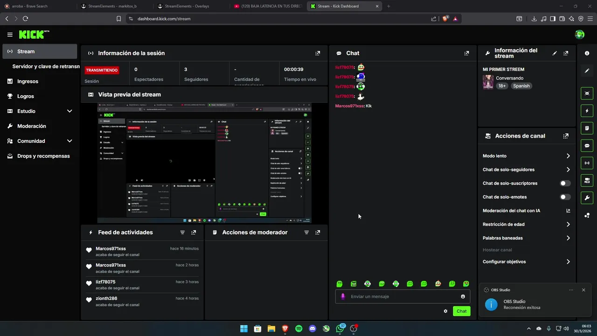The width and height of the screenshot is (597, 336).
Task: Click the green Chat send button
Action: click(x=461, y=311)
